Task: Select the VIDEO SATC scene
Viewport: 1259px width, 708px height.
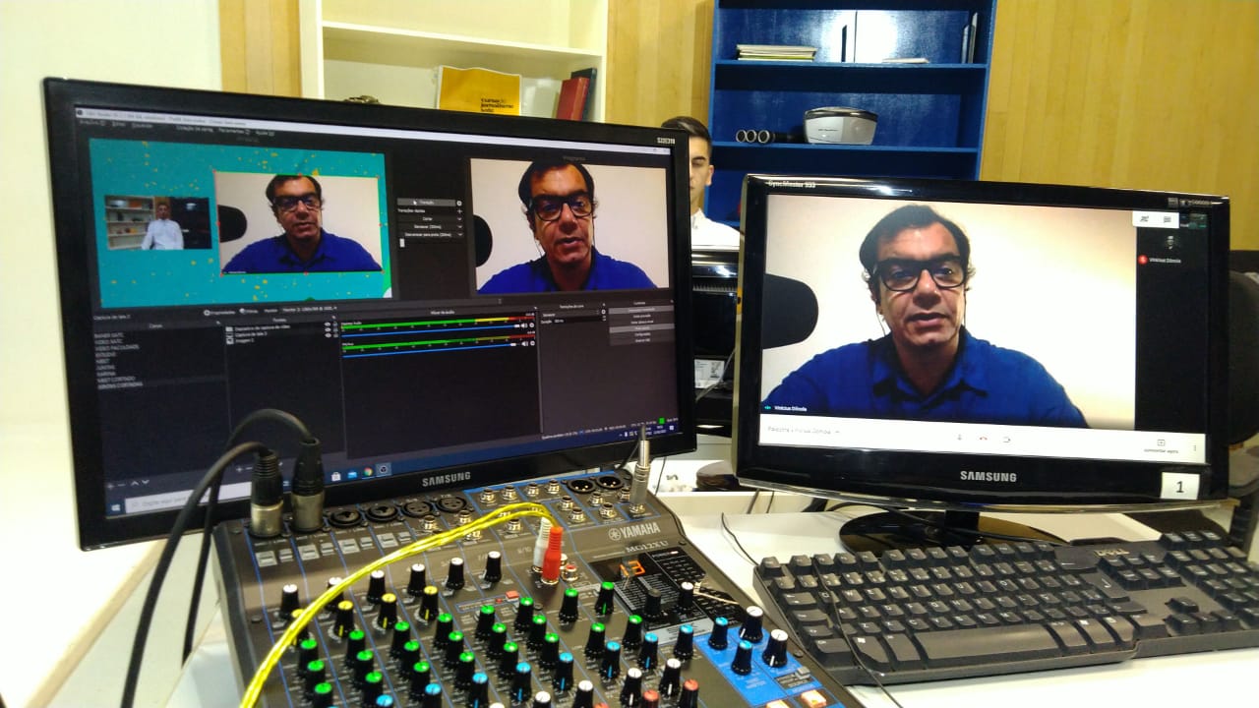Action: 109,341
